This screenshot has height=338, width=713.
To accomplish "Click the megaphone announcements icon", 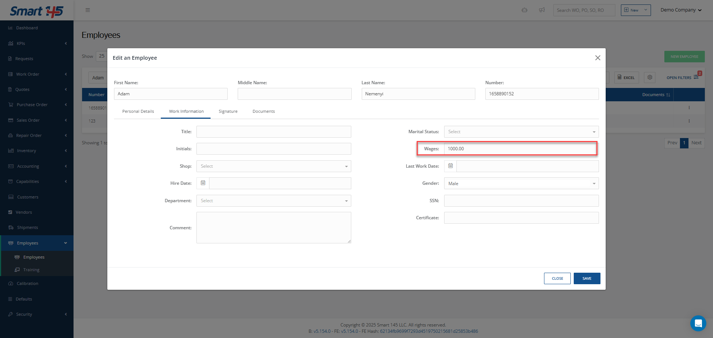I will 542,10.
